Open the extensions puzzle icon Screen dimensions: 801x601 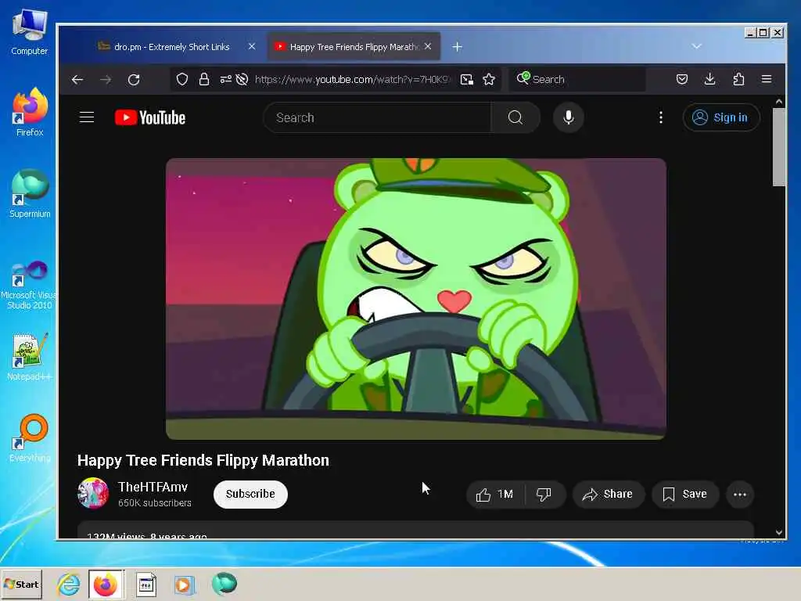pyautogui.click(x=738, y=79)
